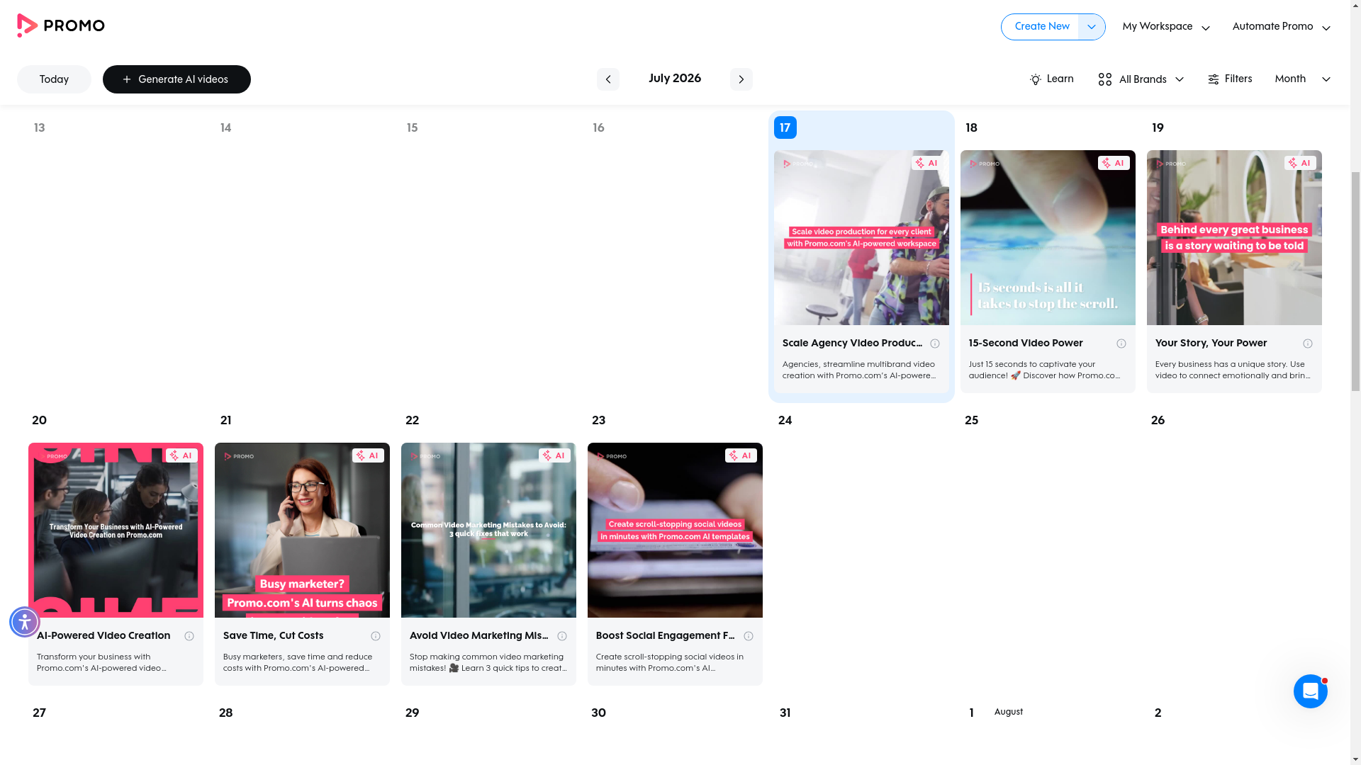Screen dimensions: 1361x765
Task: Click info icon for Avoid Video Marketing Mistakes
Action: (x=562, y=636)
